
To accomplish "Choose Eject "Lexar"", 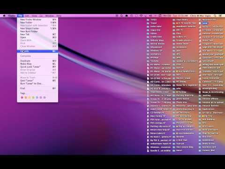I will pyautogui.click(x=37, y=81).
